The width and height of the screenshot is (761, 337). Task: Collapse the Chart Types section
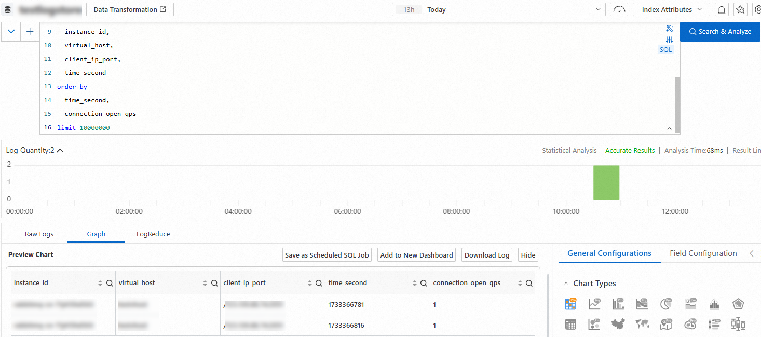(x=566, y=284)
